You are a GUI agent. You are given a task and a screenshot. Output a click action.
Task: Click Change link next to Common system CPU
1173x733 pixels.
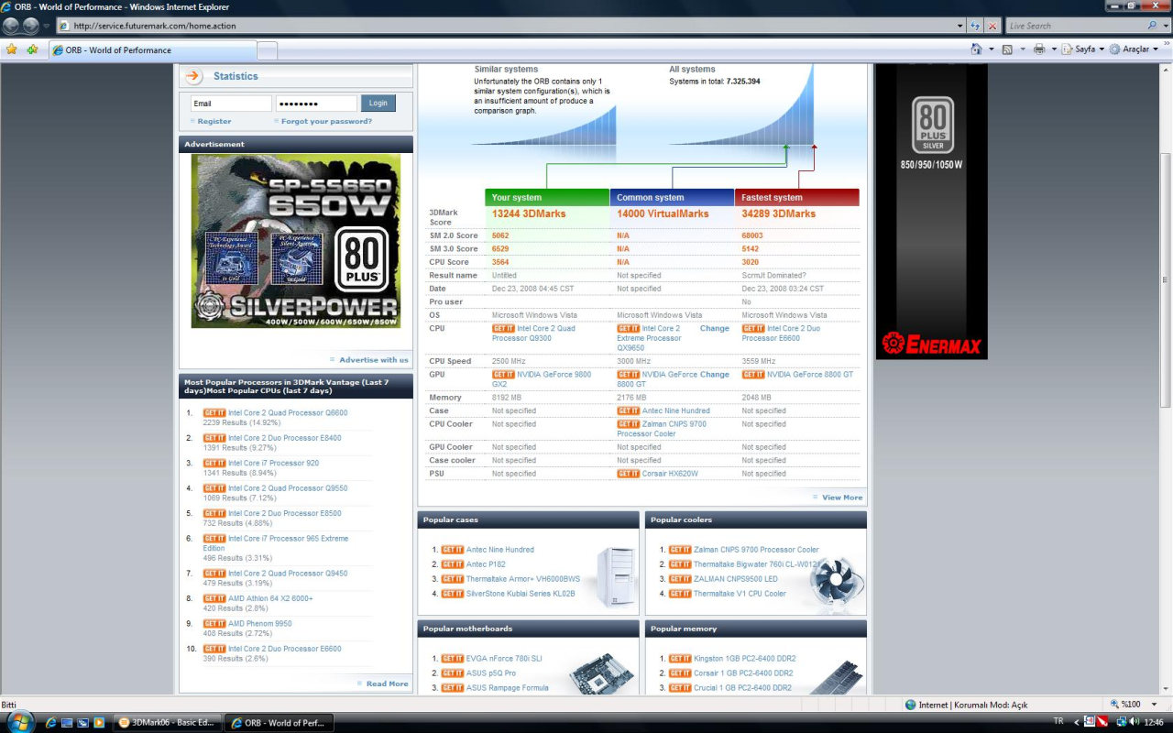[715, 328]
